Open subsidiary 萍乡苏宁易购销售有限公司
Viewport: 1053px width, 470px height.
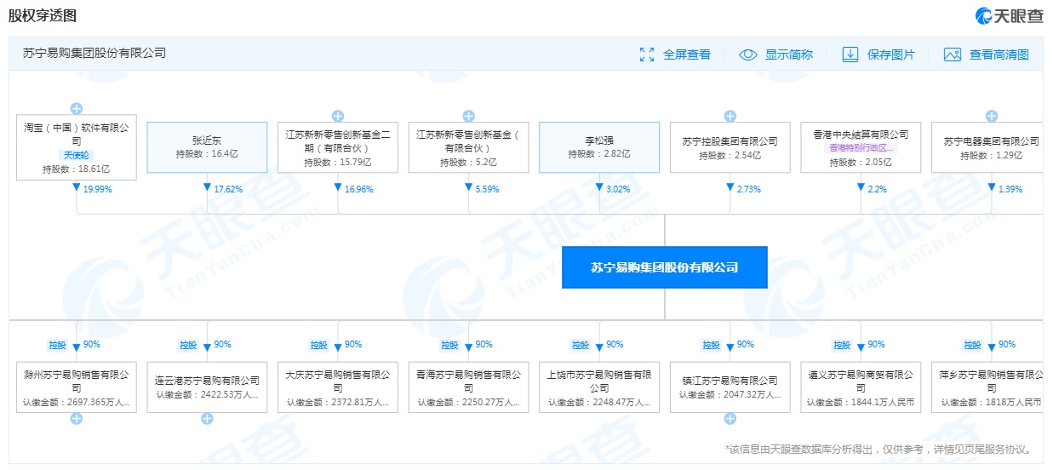point(987,387)
